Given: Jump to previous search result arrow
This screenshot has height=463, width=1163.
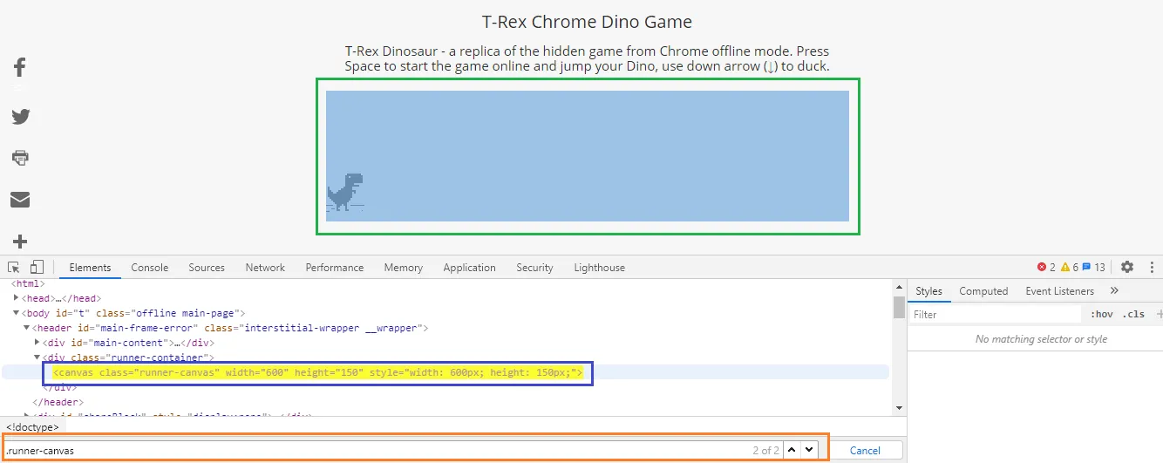Looking at the screenshot, I should point(792,450).
